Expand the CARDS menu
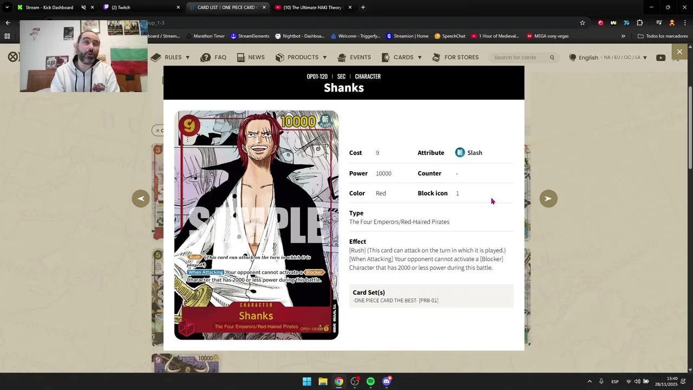The width and height of the screenshot is (693, 390). [402, 57]
